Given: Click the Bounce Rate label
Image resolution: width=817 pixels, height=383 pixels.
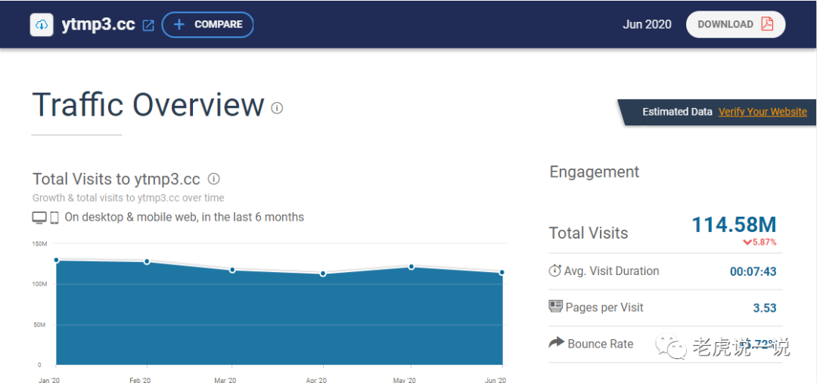Looking at the screenshot, I should [x=600, y=344].
